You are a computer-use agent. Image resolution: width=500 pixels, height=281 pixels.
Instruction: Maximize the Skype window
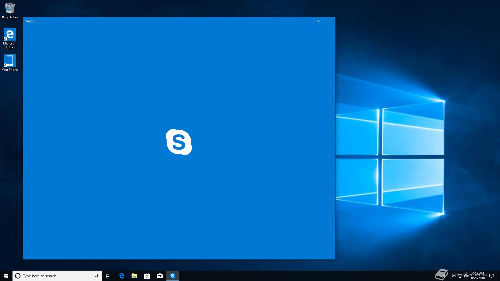[x=317, y=21]
